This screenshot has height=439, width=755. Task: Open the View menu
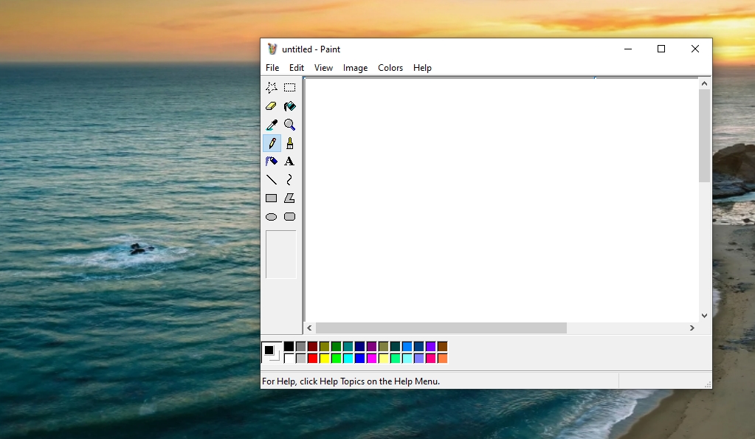coord(323,68)
